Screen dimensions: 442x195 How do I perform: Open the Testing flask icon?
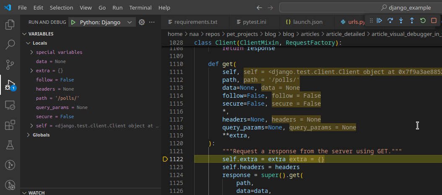(10, 145)
